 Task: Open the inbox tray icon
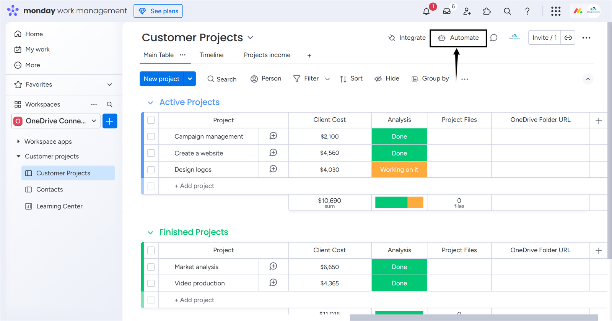click(x=447, y=11)
